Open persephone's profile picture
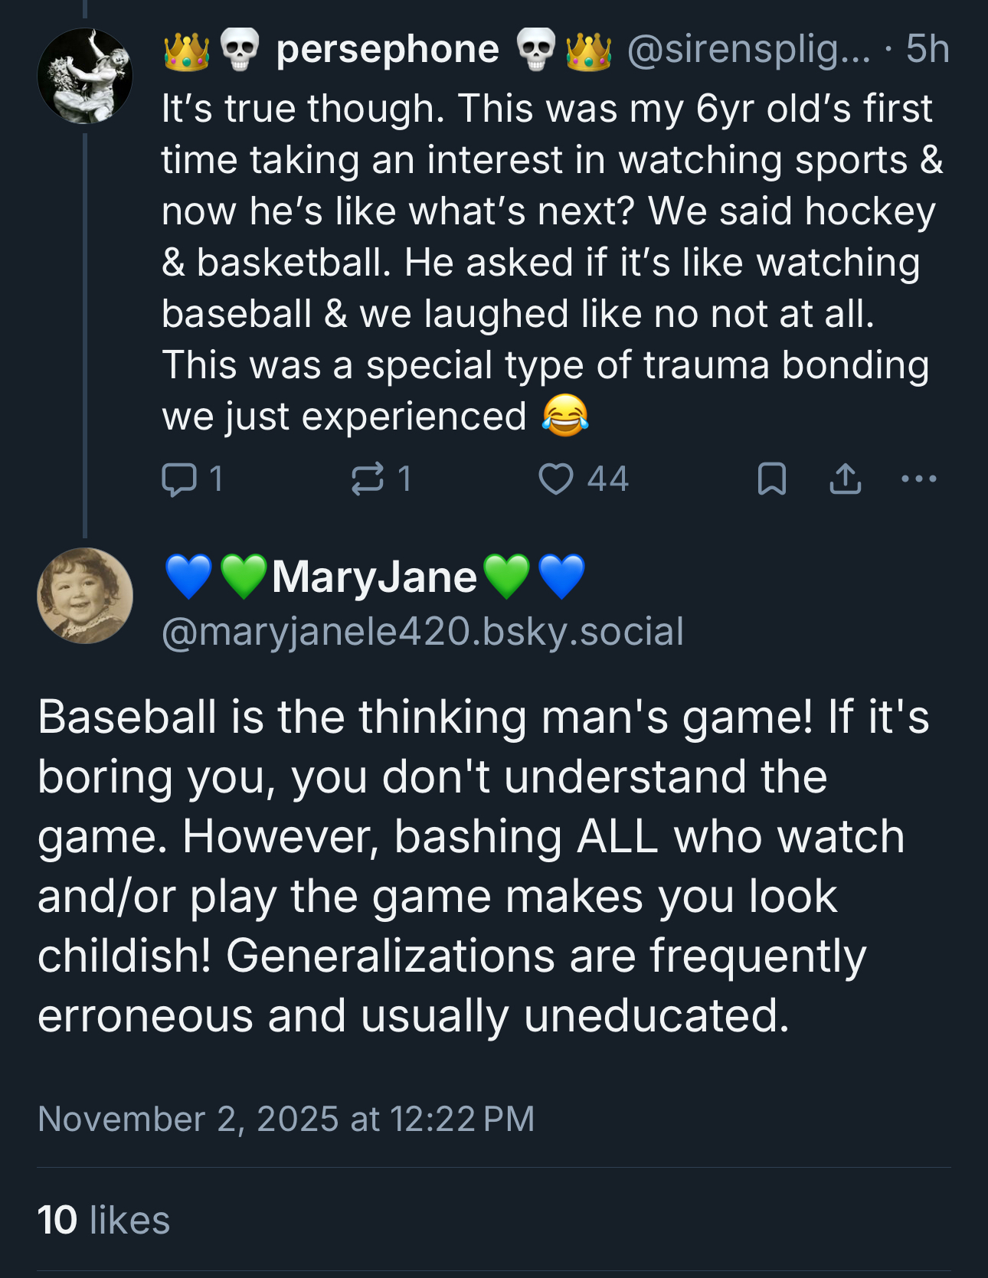 [85, 76]
